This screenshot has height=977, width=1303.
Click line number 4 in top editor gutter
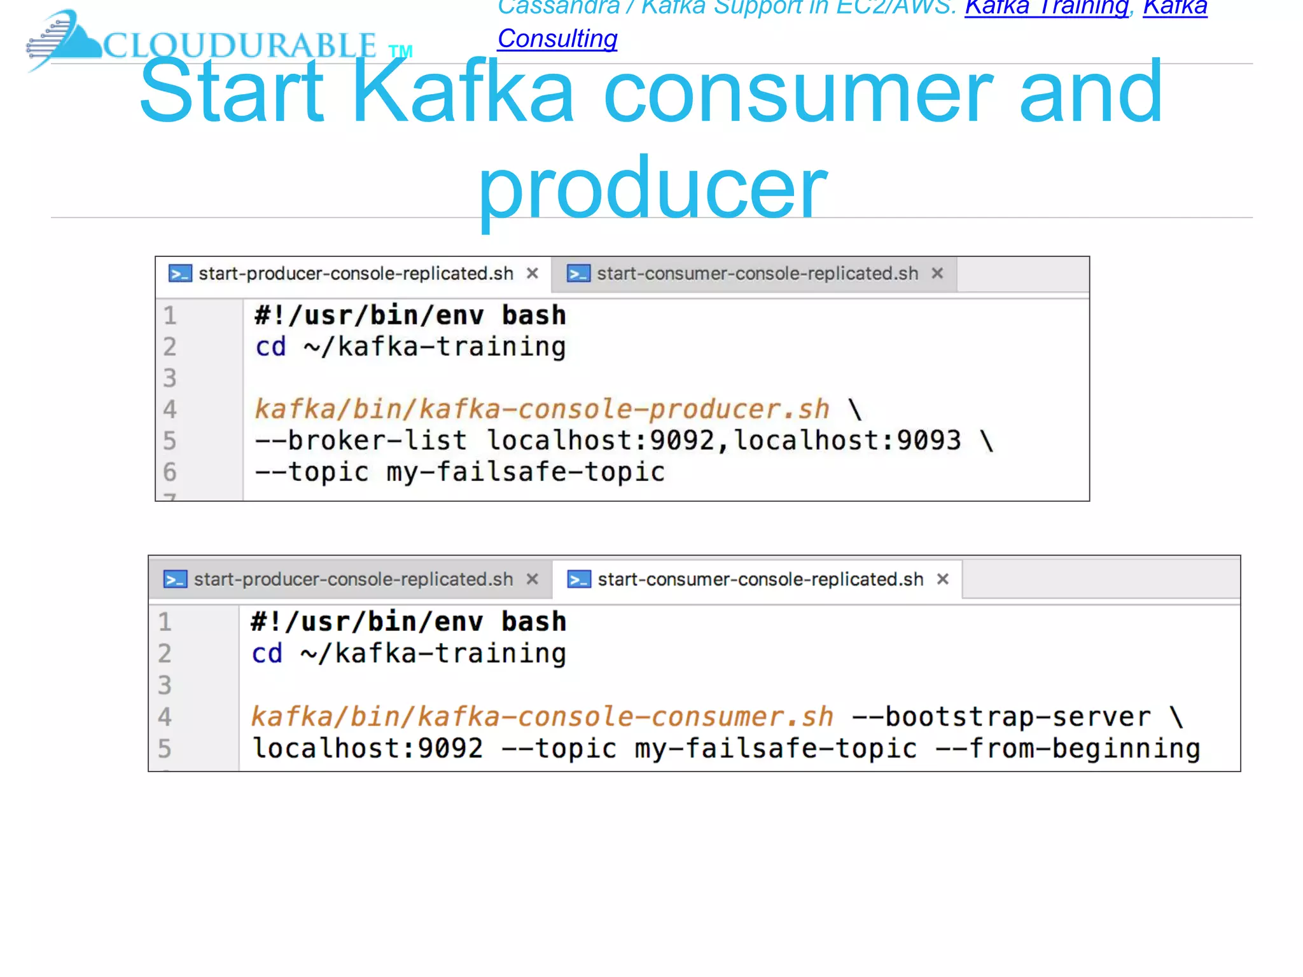pyautogui.click(x=170, y=410)
